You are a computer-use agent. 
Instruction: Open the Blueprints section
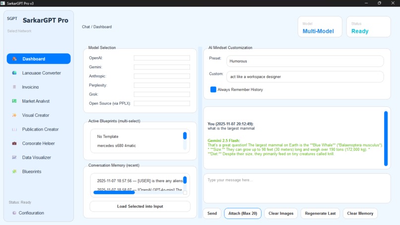pos(39,171)
